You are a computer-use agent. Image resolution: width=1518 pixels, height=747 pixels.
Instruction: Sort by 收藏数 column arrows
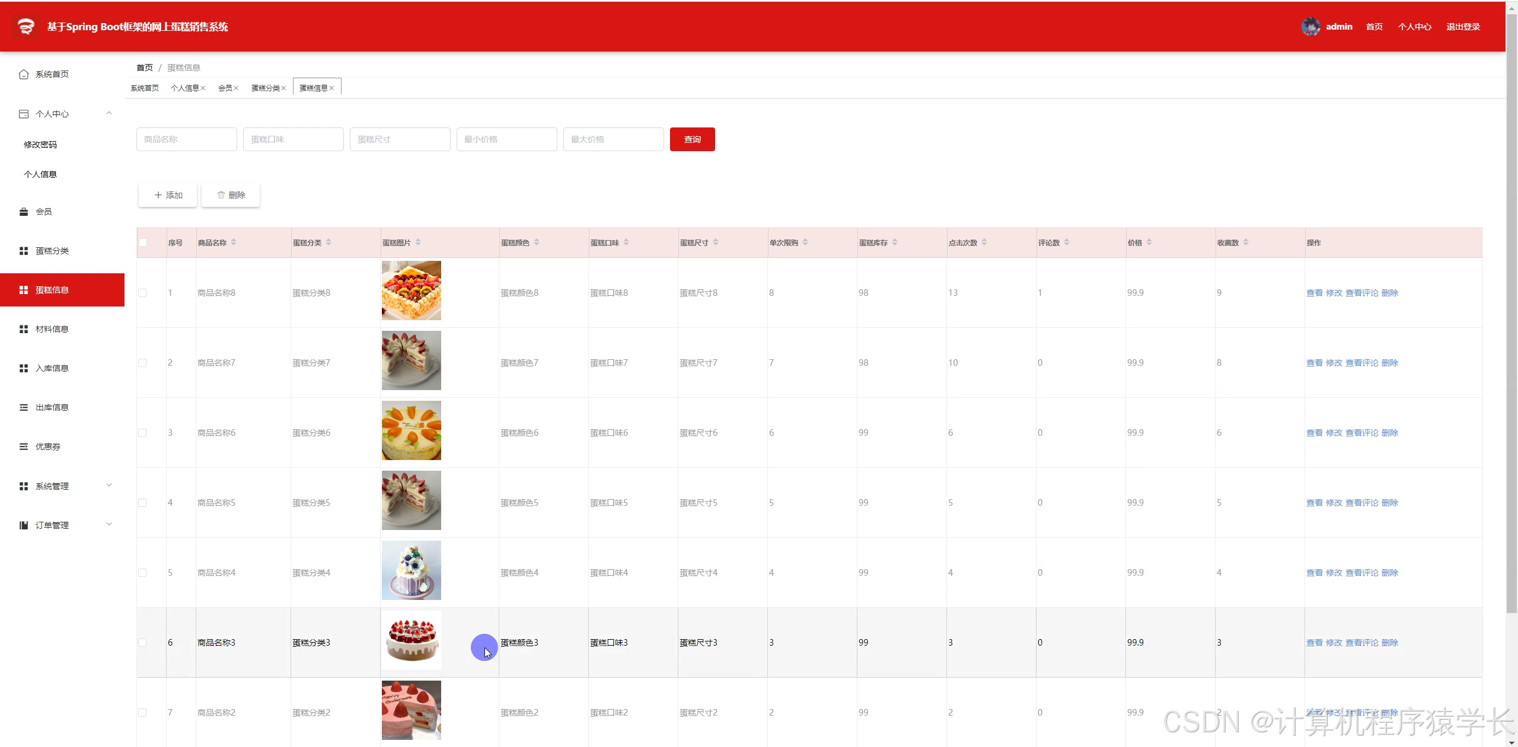1246,242
